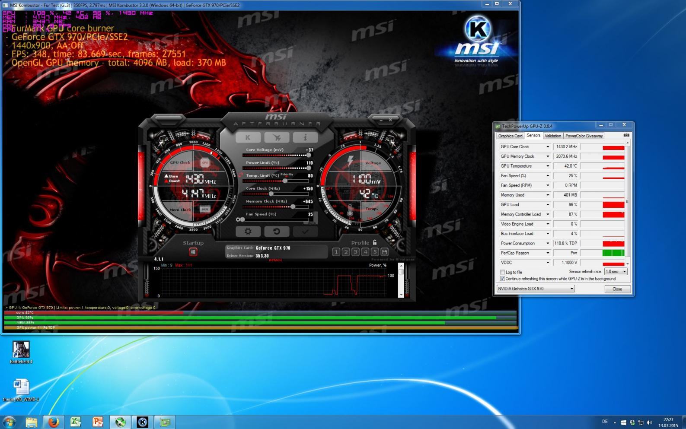Reset Afterburner settings with circular arrow button
This screenshot has height=429, width=686.
[x=277, y=231]
